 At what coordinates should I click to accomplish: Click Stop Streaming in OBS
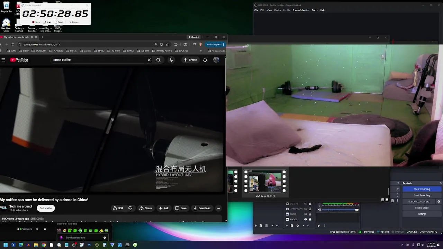(422, 189)
